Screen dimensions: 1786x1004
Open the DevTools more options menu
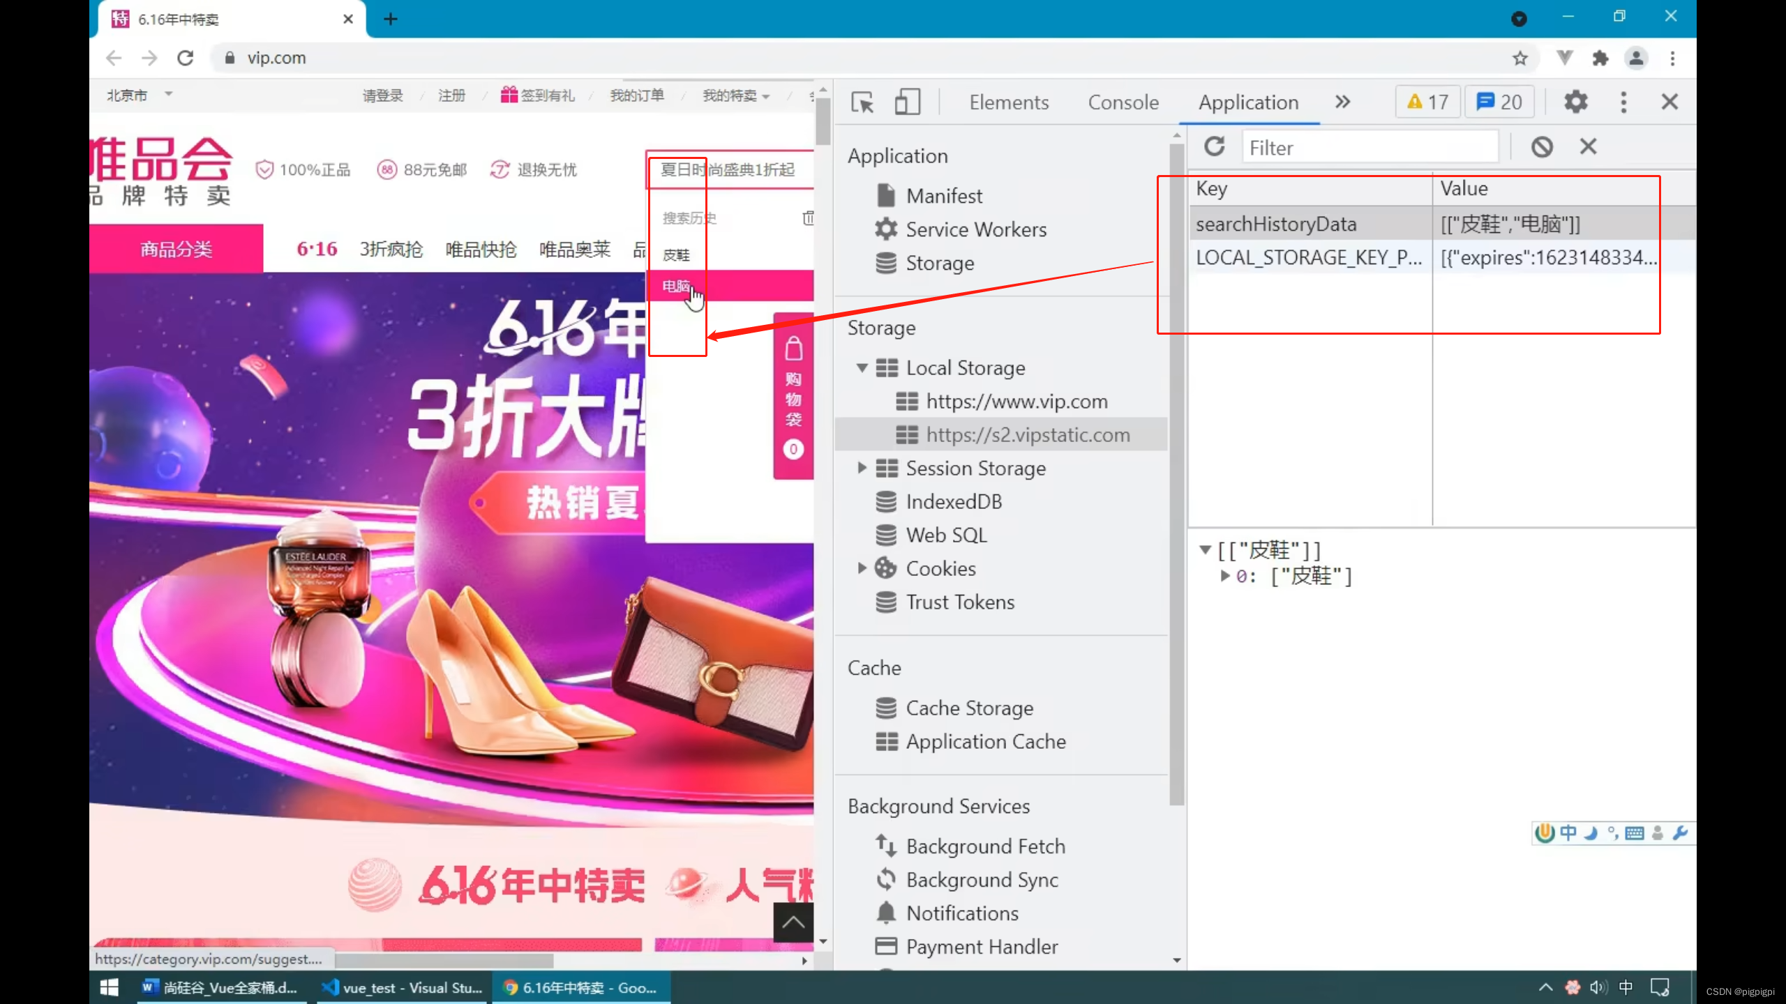(1623, 102)
